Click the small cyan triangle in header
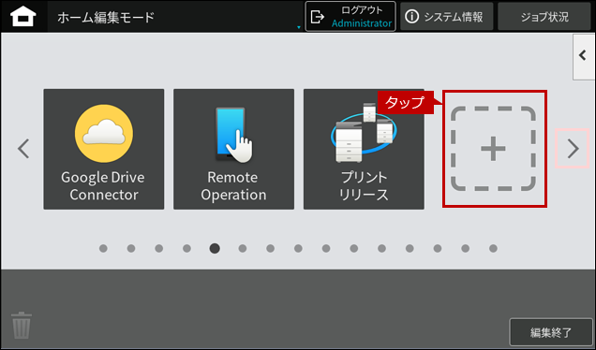 point(299,27)
